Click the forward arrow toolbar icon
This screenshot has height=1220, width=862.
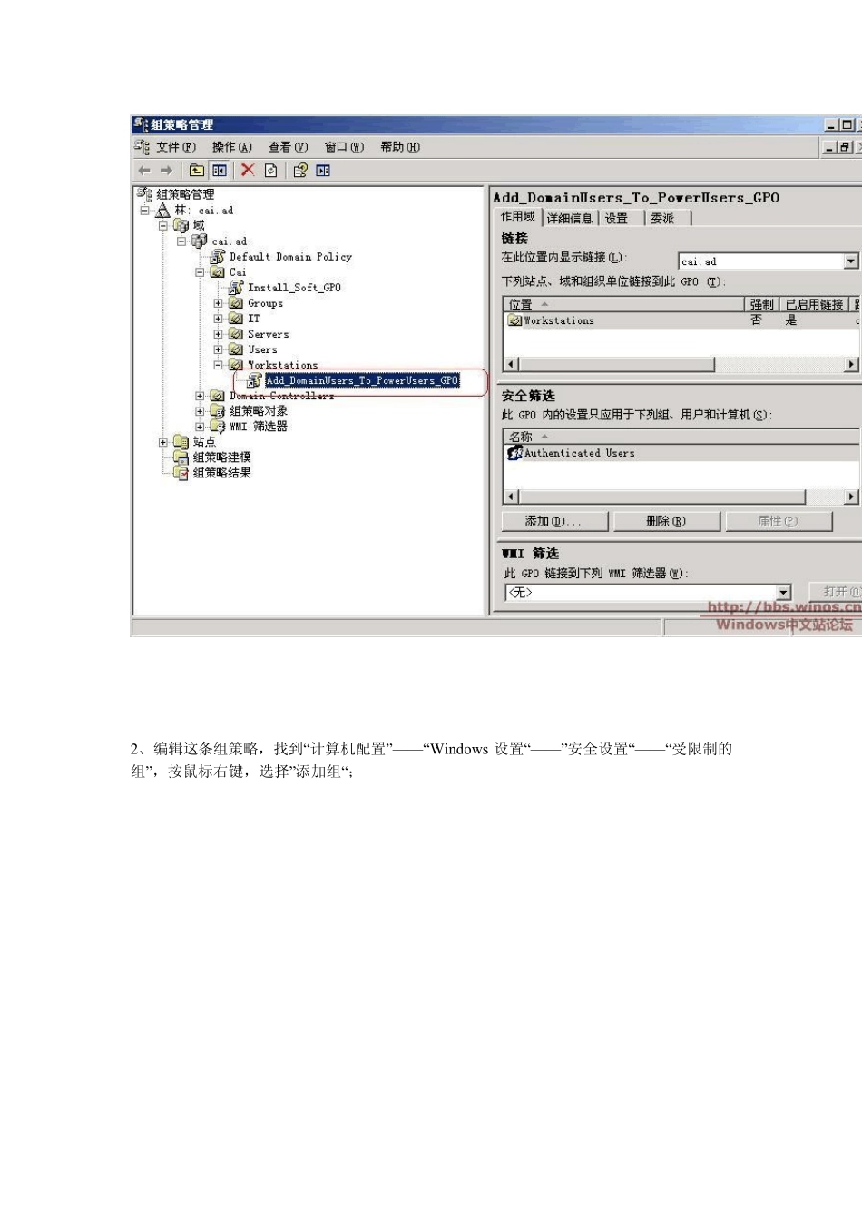point(166,171)
